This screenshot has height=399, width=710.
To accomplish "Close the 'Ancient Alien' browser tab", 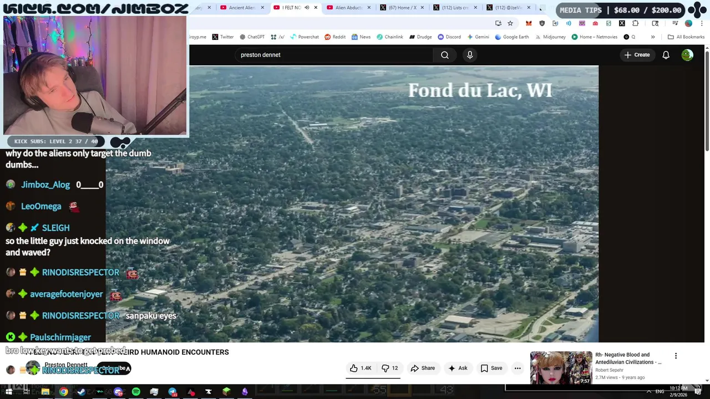I will click(x=262, y=8).
